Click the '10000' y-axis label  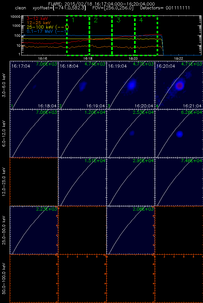click(x=16, y=17)
